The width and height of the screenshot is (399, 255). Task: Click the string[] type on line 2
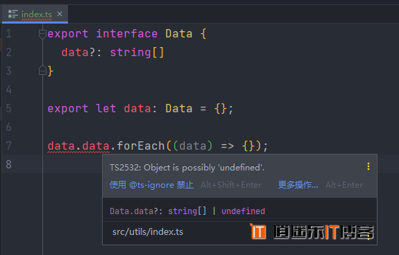click(x=137, y=53)
